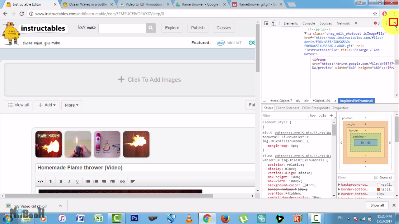Open Photoshop from the taskbar
The image size is (399, 224).
[135, 218]
